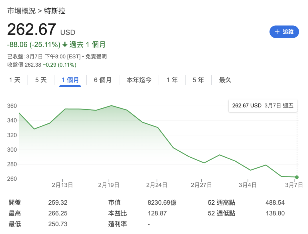Screen dimensions: 308x234
Task: Click the market cap 8230.69億
Action: tap(162, 202)
